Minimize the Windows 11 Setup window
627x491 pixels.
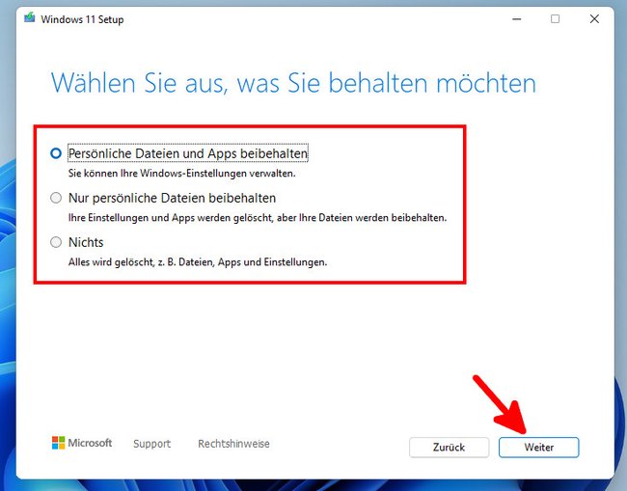pos(517,18)
